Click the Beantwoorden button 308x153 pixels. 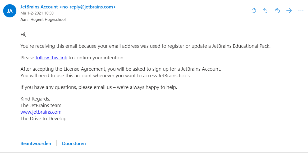36,144
